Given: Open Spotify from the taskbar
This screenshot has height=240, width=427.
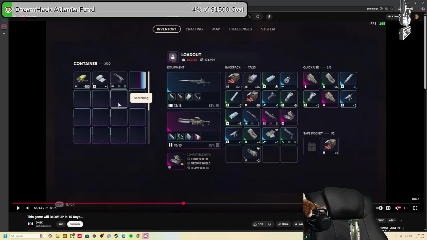Looking at the screenshot, I should (x=131, y=236).
